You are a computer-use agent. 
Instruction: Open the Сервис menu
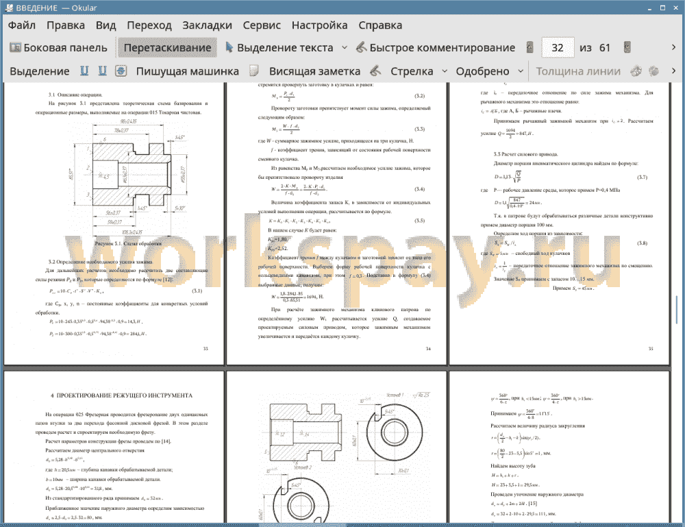(262, 25)
